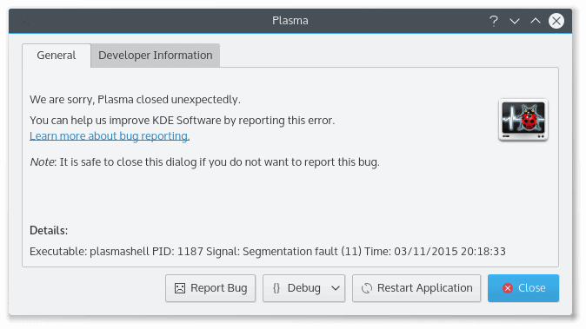The width and height of the screenshot is (586, 329).
Task: Click the curly braces Debug icon
Action: point(276,288)
